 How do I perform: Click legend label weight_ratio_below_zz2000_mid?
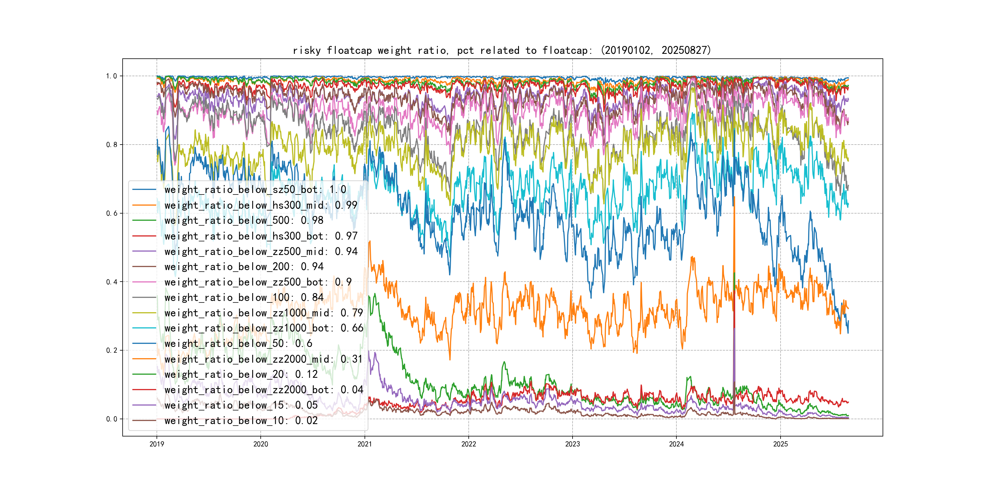point(263,359)
